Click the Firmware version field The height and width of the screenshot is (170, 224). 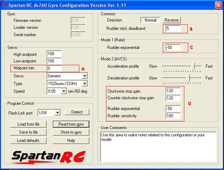point(78,20)
